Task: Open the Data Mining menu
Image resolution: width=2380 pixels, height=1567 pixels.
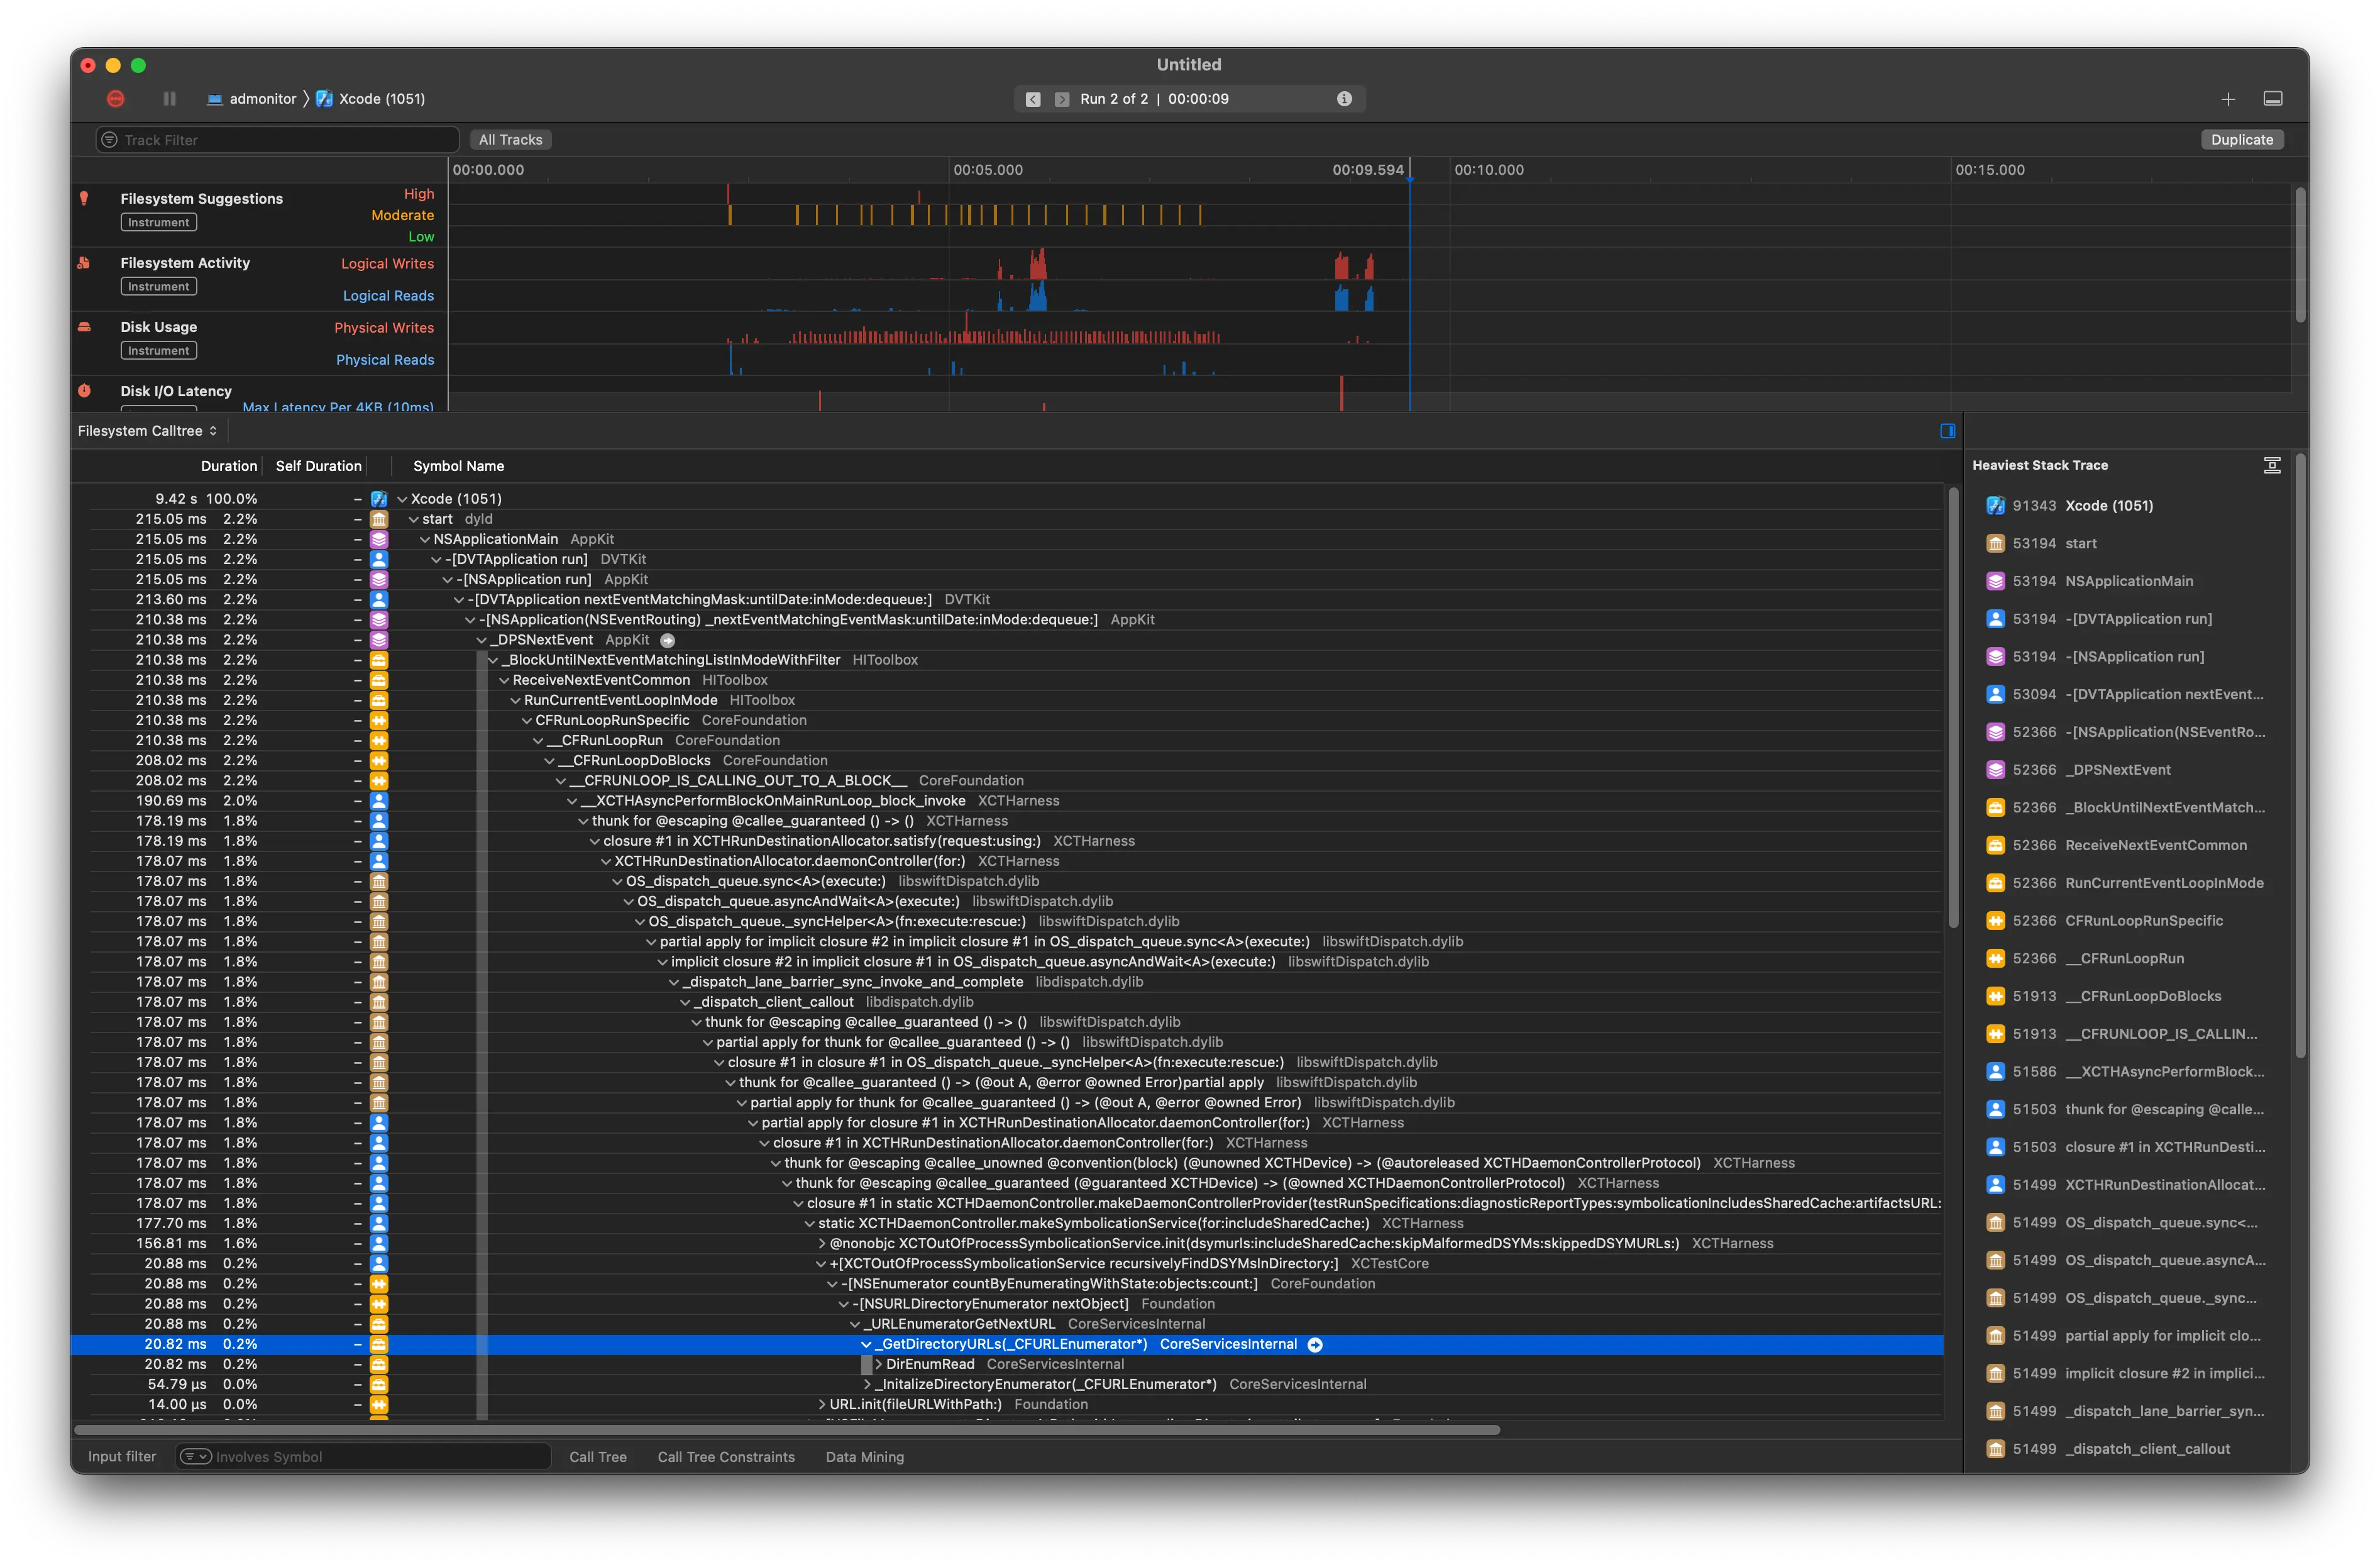Action: click(x=864, y=1456)
